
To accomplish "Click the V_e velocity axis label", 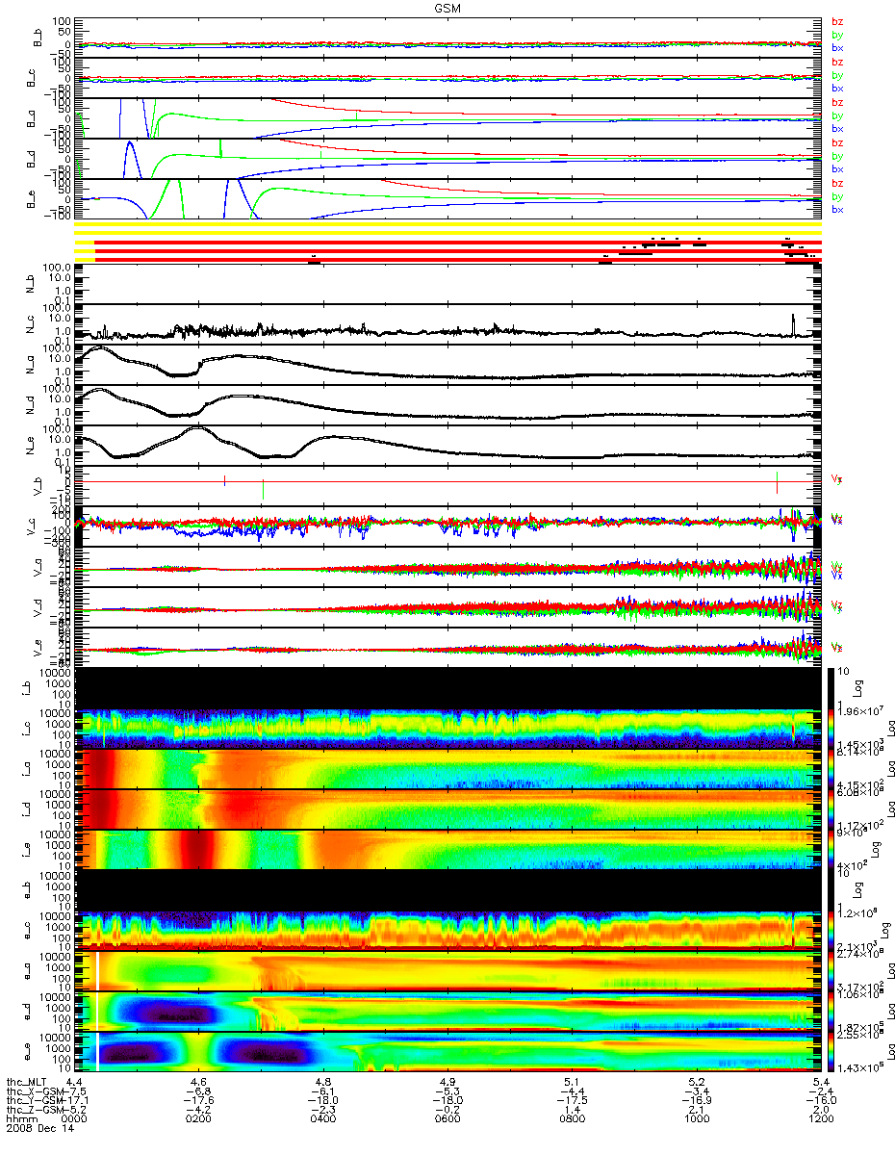I will (38, 647).
